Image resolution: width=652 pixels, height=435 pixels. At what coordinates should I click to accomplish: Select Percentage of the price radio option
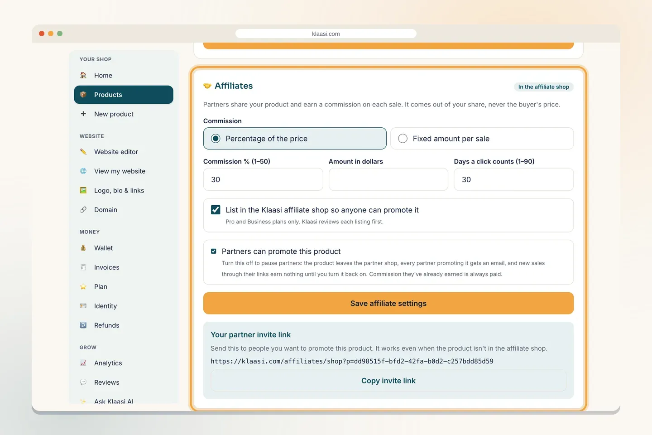pos(295,139)
